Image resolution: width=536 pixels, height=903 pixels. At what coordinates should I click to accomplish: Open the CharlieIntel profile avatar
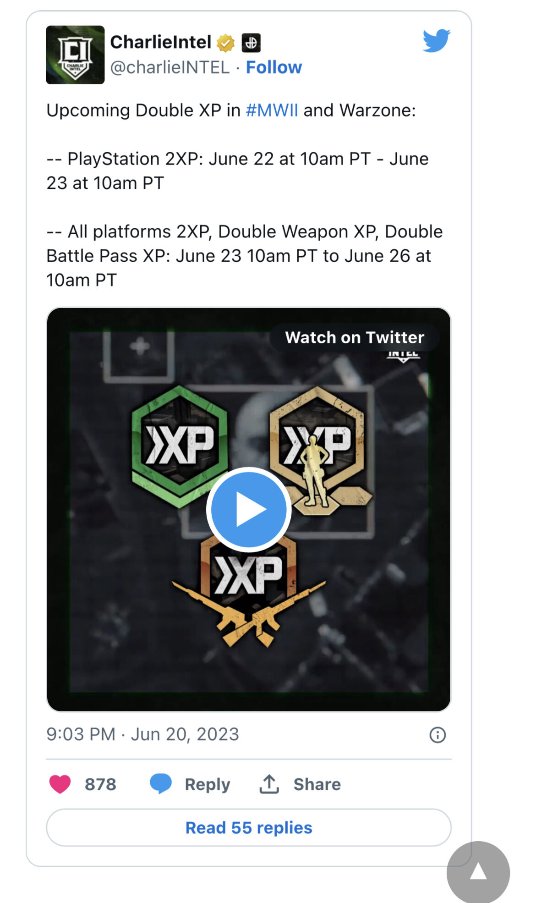coord(75,55)
